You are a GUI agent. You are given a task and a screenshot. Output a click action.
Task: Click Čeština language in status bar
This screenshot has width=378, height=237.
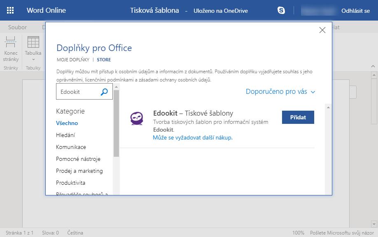click(75, 233)
